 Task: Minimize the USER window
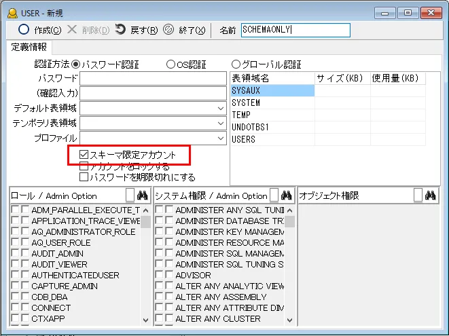pos(385,13)
